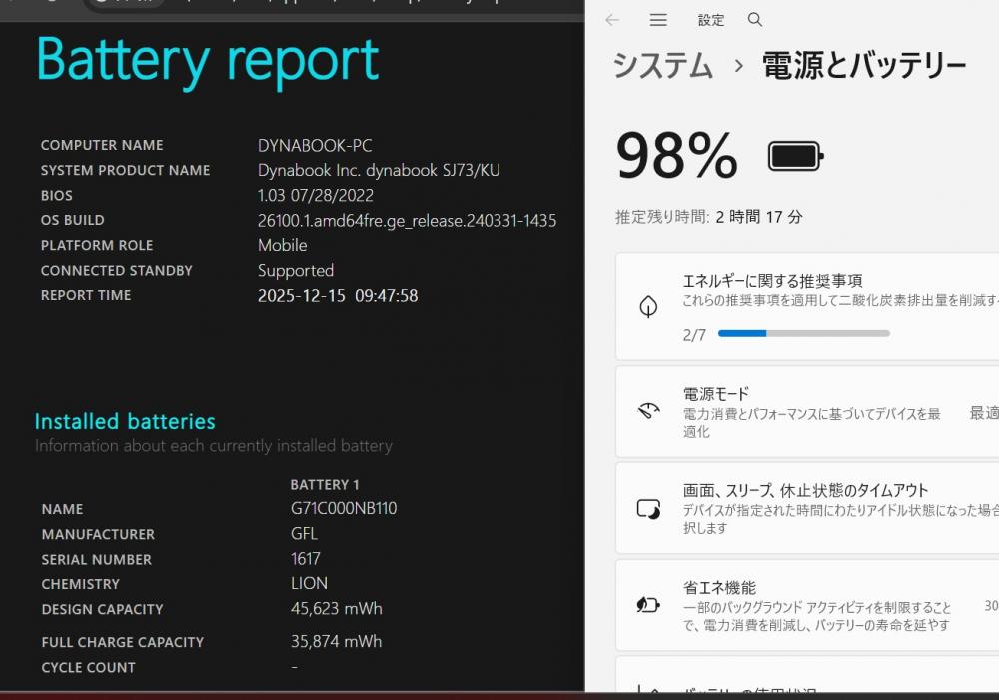Click the 2/7 recommendations progress bar
The image size is (999, 700).
pos(803,333)
